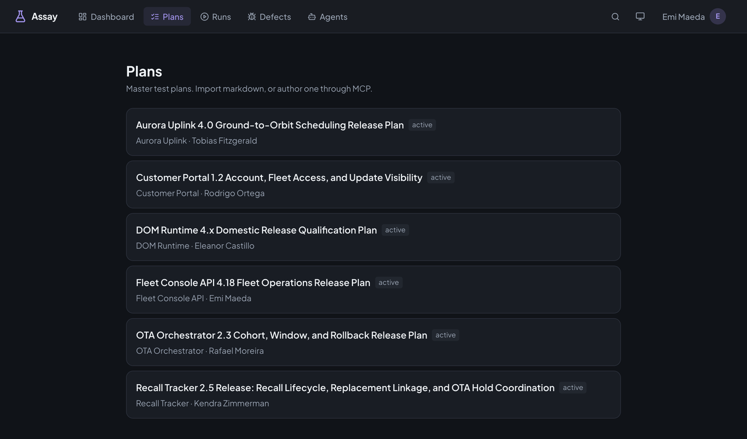Click the monitor display icon
This screenshot has width=747, height=439.
pos(640,16)
